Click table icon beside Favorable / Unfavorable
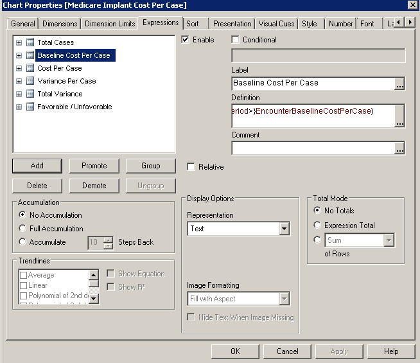 (30, 107)
